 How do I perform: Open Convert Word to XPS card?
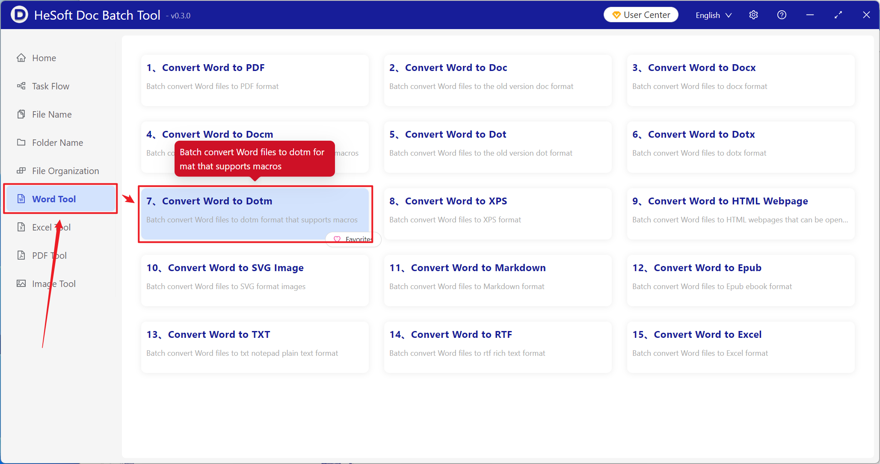[498, 213]
